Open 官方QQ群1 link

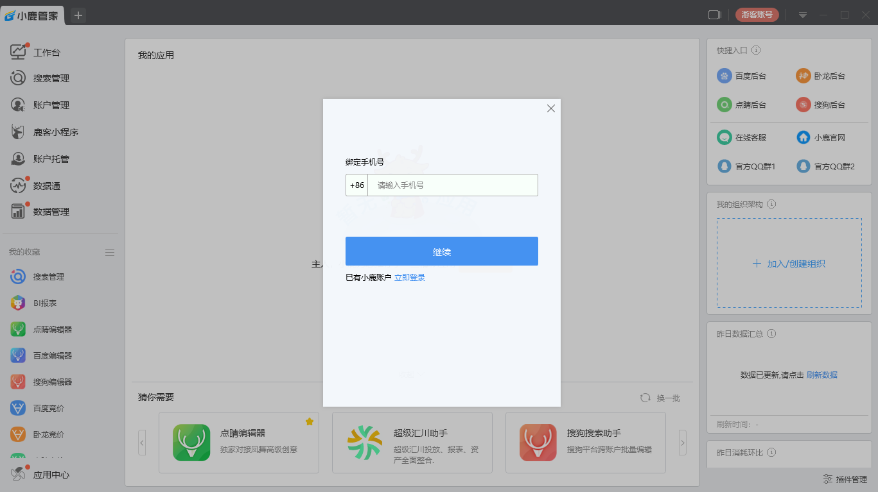click(x=747, y=166)
